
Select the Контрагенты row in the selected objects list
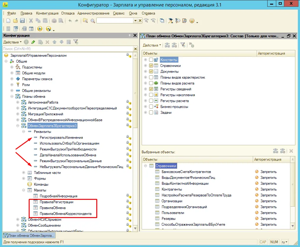172,189
